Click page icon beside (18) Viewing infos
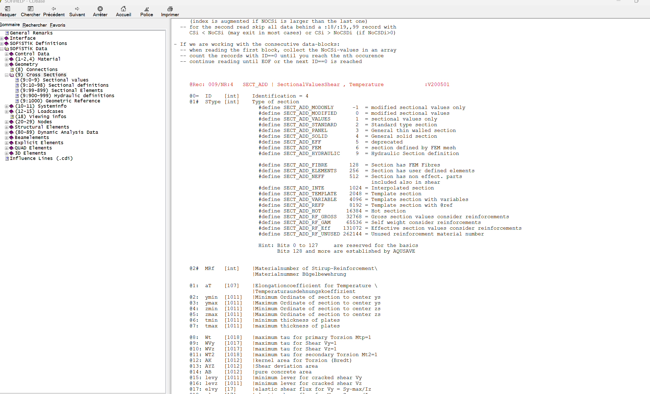650x394 pixels. [12, 117]
